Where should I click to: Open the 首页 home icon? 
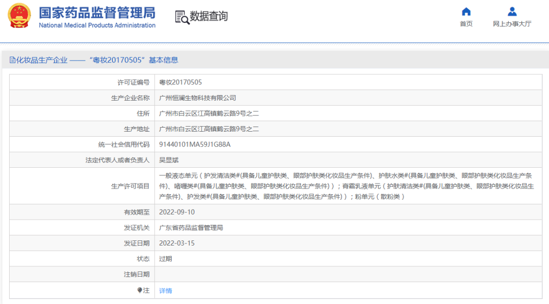(x=466, y=12)
